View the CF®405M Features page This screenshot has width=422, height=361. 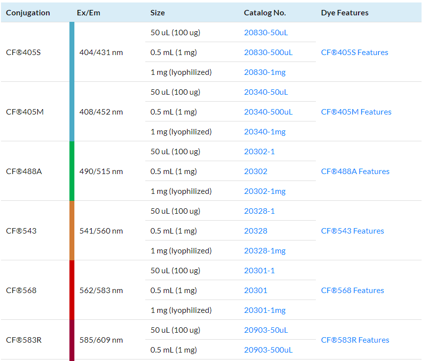coord(356,112)
